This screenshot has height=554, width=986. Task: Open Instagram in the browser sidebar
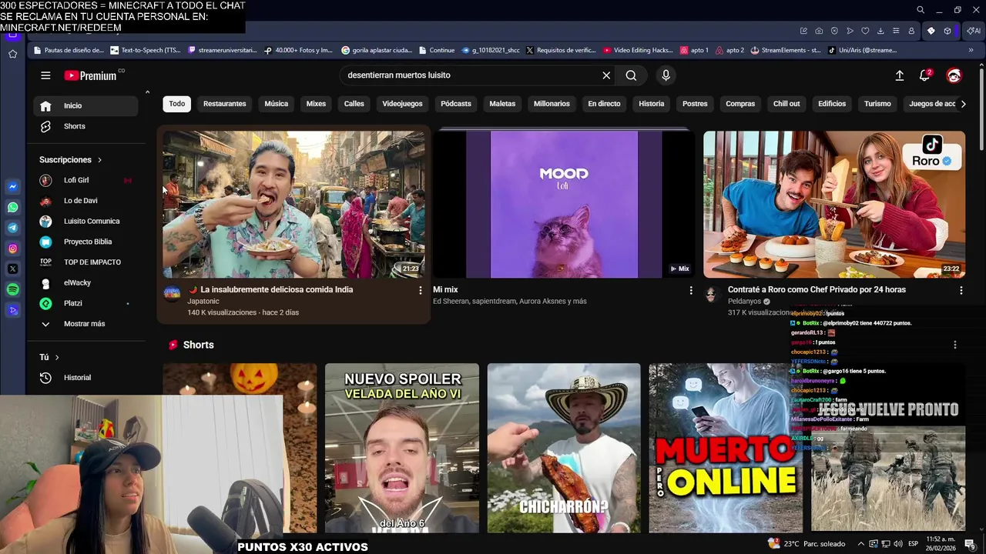pos(13,249)
